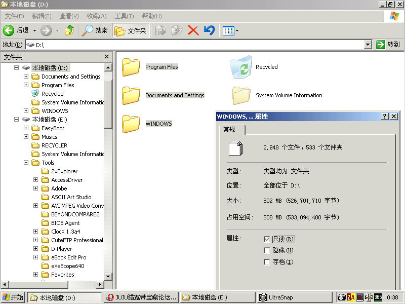The image size is (405, 304).
Task: Expand the AccessDriver tree node
Action: coord(35,180)
